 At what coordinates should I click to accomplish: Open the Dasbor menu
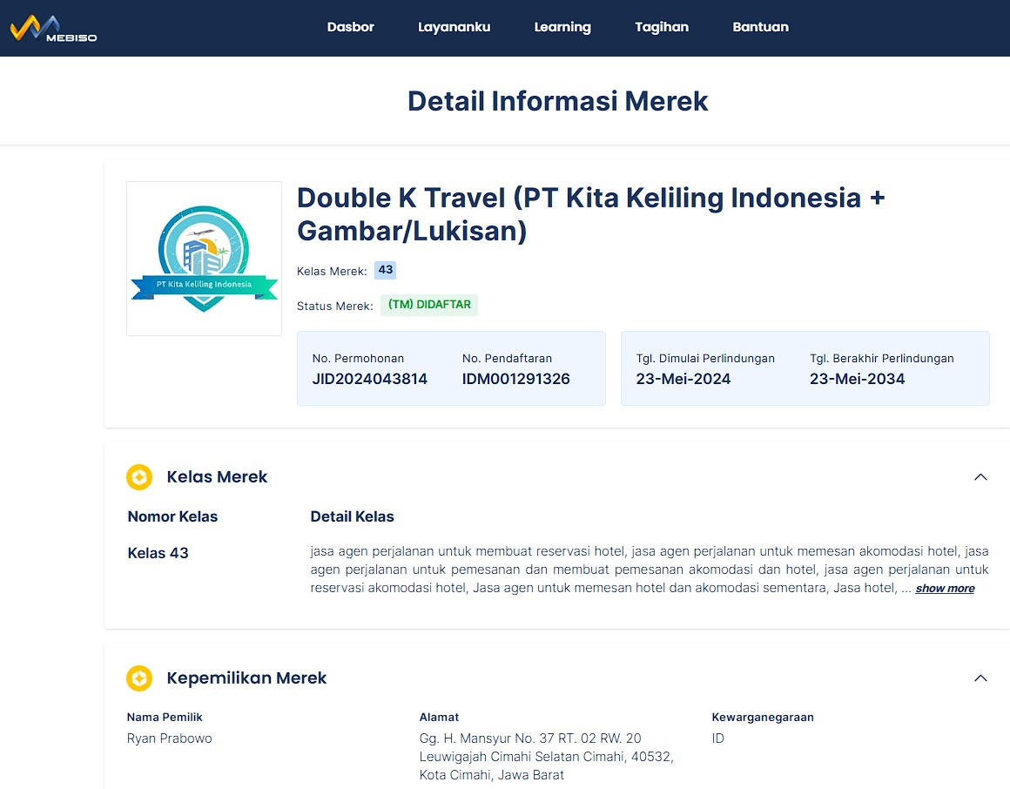350,27
